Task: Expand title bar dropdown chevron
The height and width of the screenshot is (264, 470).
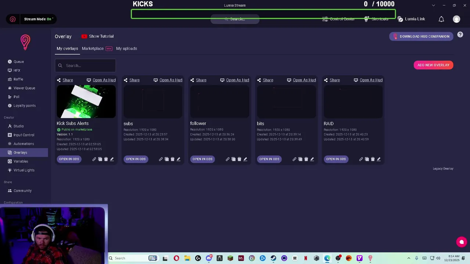Action: pyautogui.click(x=433, y=5)
